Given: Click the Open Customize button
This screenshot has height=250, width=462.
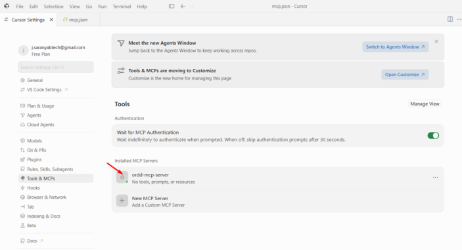Looking at the screenshot, I should click(405, 74).
